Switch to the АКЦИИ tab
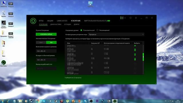Screen dimensions: 183x103 50,21
